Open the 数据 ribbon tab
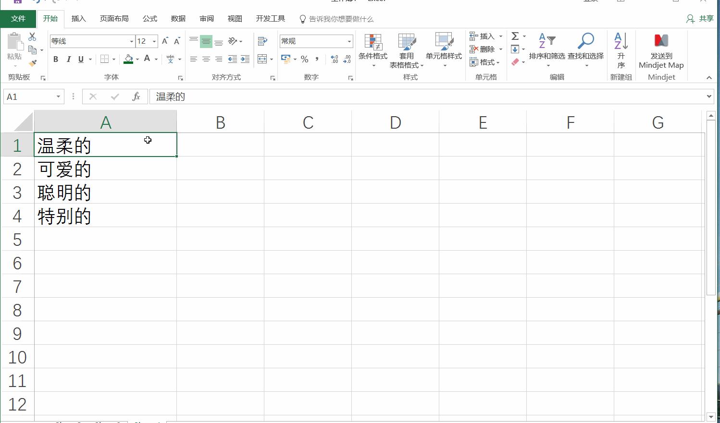 click(x=178, y=19)
